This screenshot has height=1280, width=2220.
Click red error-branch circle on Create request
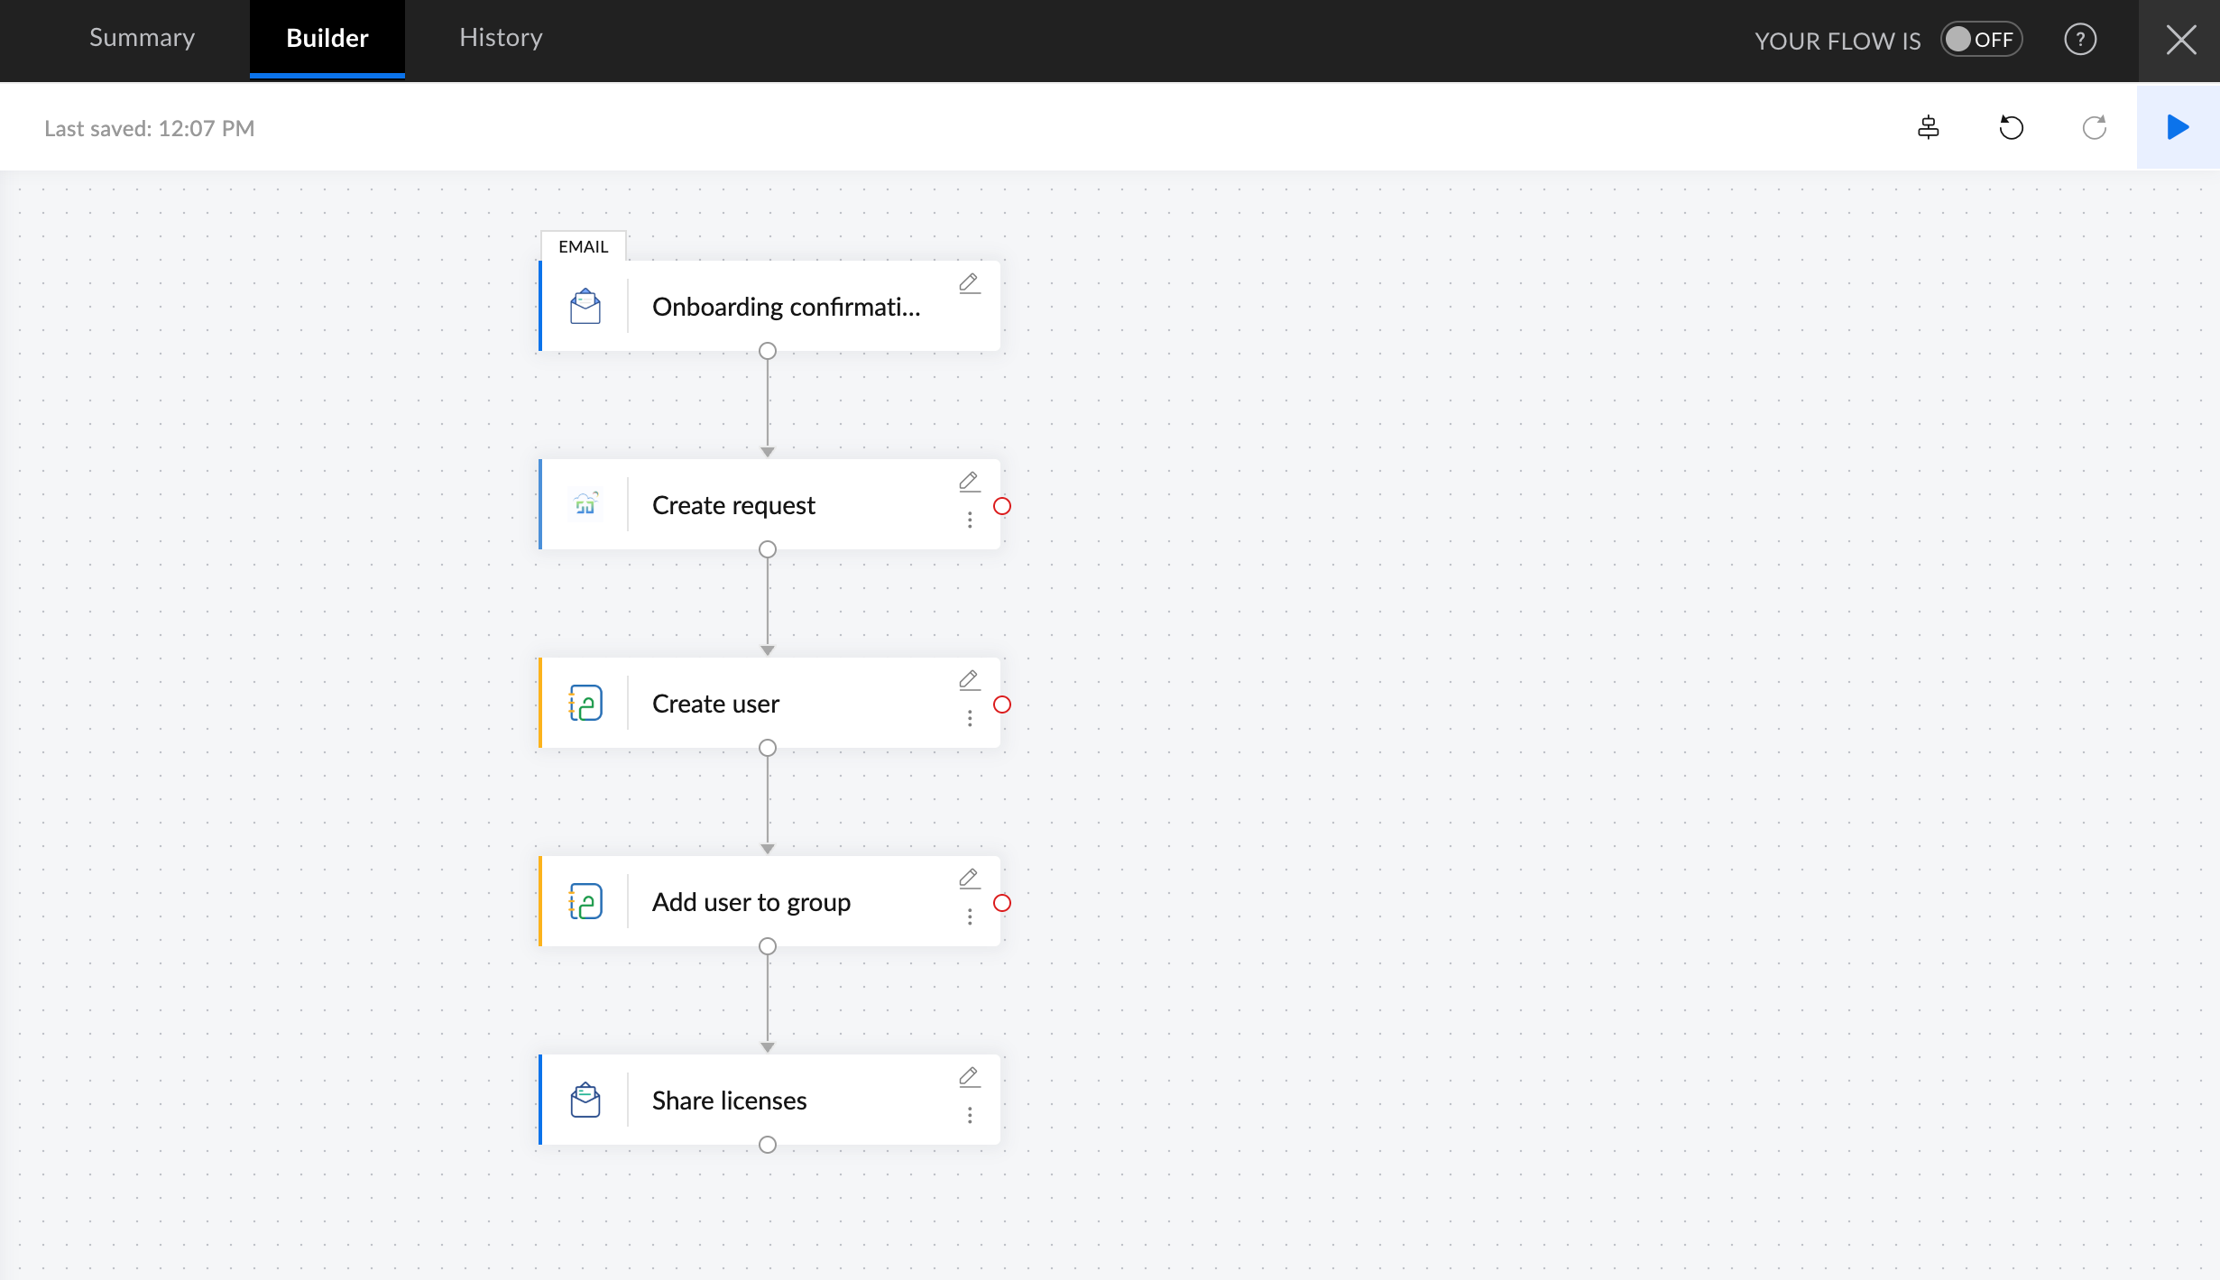(x=1001, y=506)
